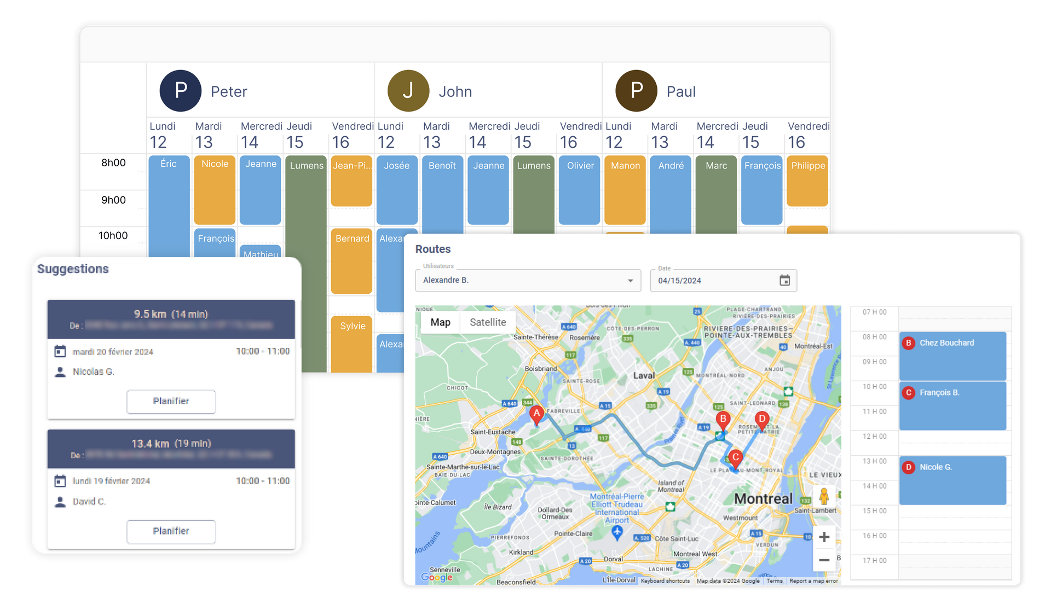Zoom out with the map minus icon
Screen dimensions: 1051x610
click(x=824, y=560)
